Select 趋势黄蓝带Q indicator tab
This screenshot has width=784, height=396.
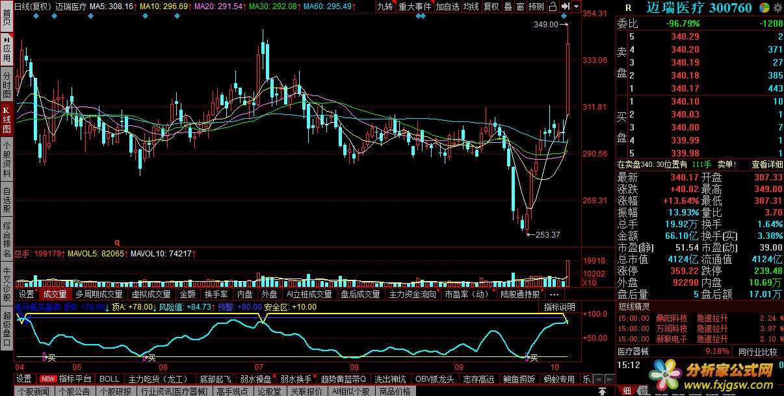pos(344,378)
